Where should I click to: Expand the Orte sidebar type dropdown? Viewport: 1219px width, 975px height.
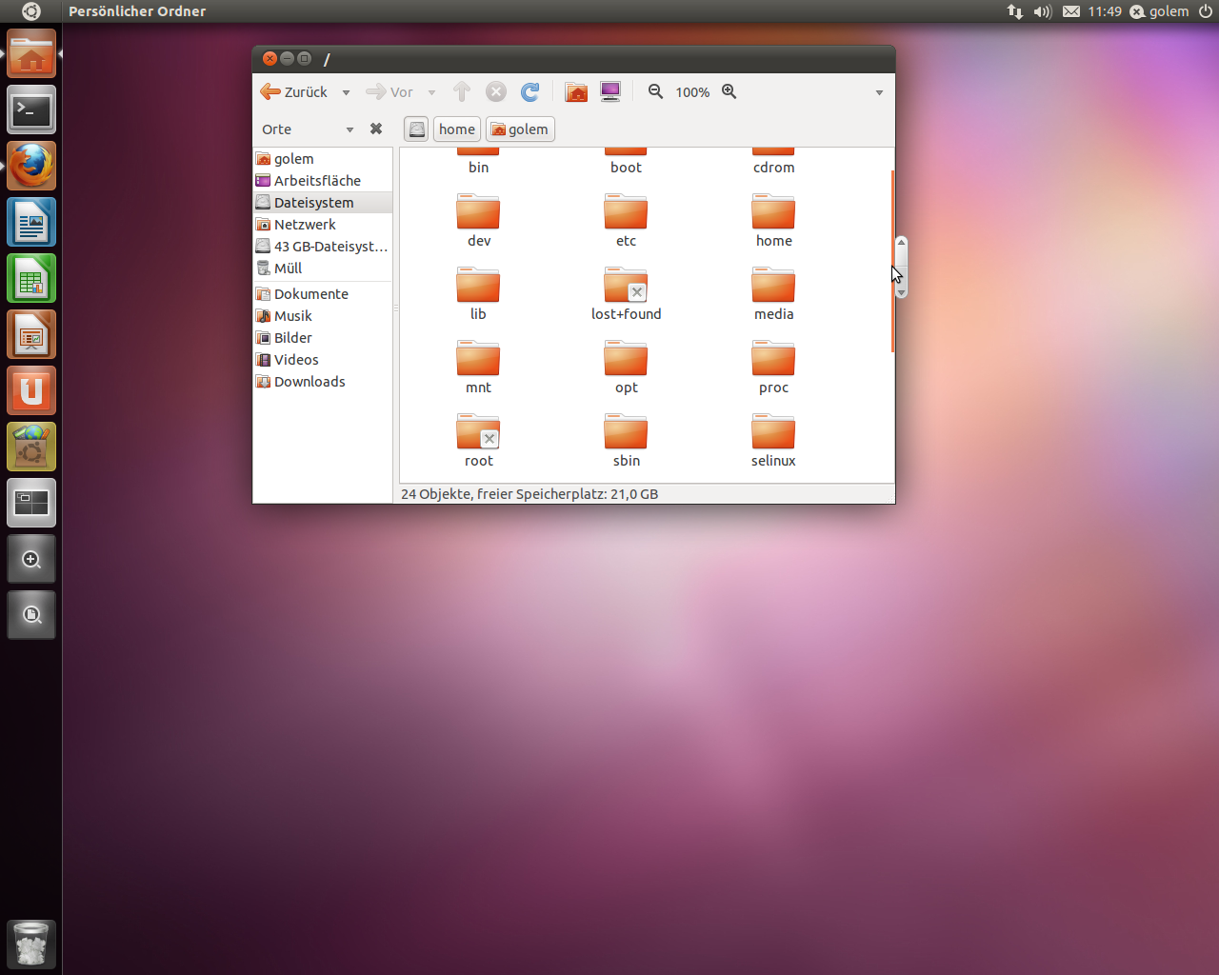(x=350, y=129)
